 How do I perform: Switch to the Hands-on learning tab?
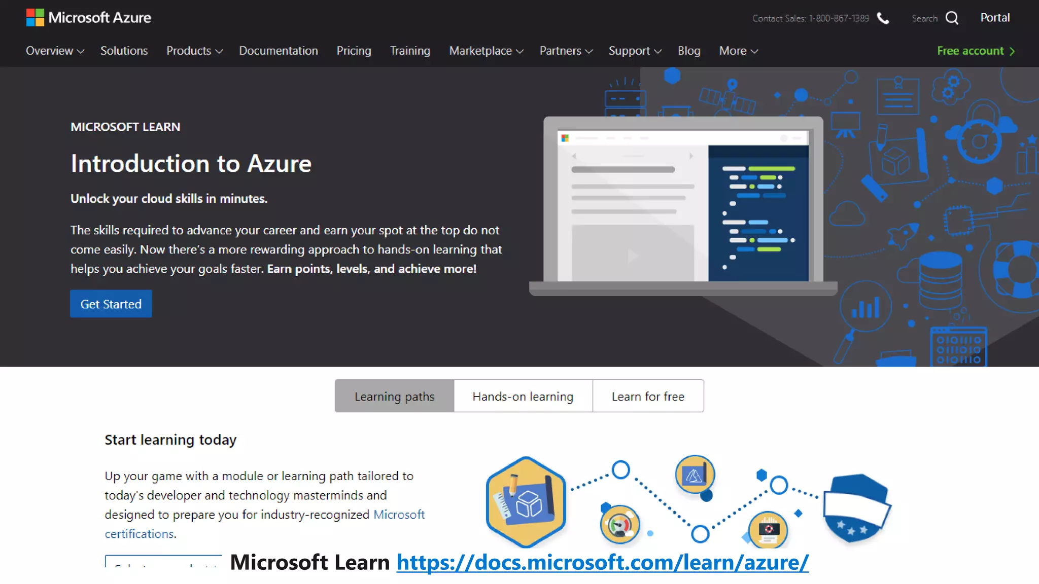pos(523,396)
